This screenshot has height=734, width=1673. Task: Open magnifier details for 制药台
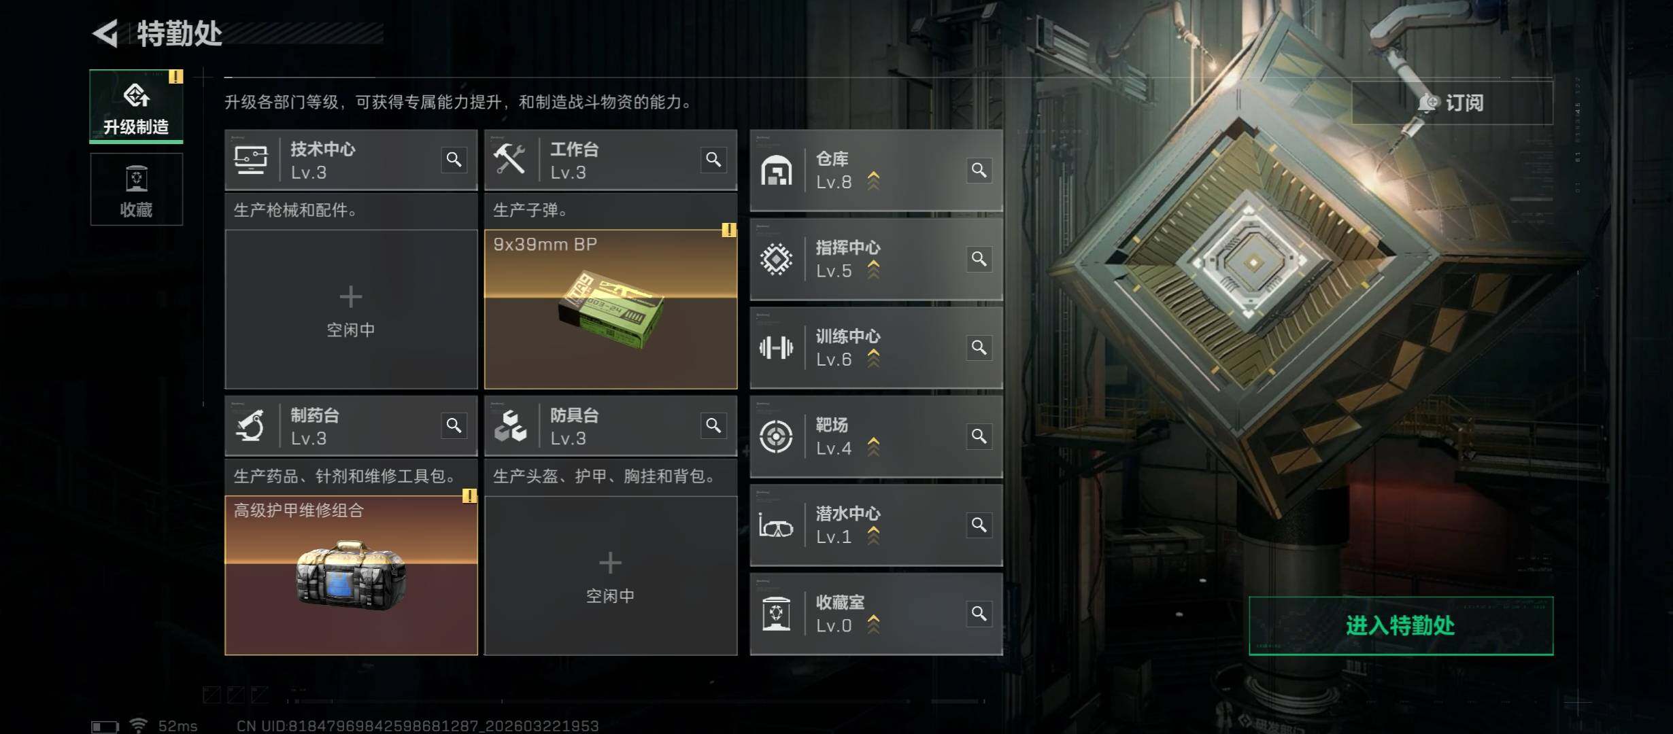coord(454,425)
